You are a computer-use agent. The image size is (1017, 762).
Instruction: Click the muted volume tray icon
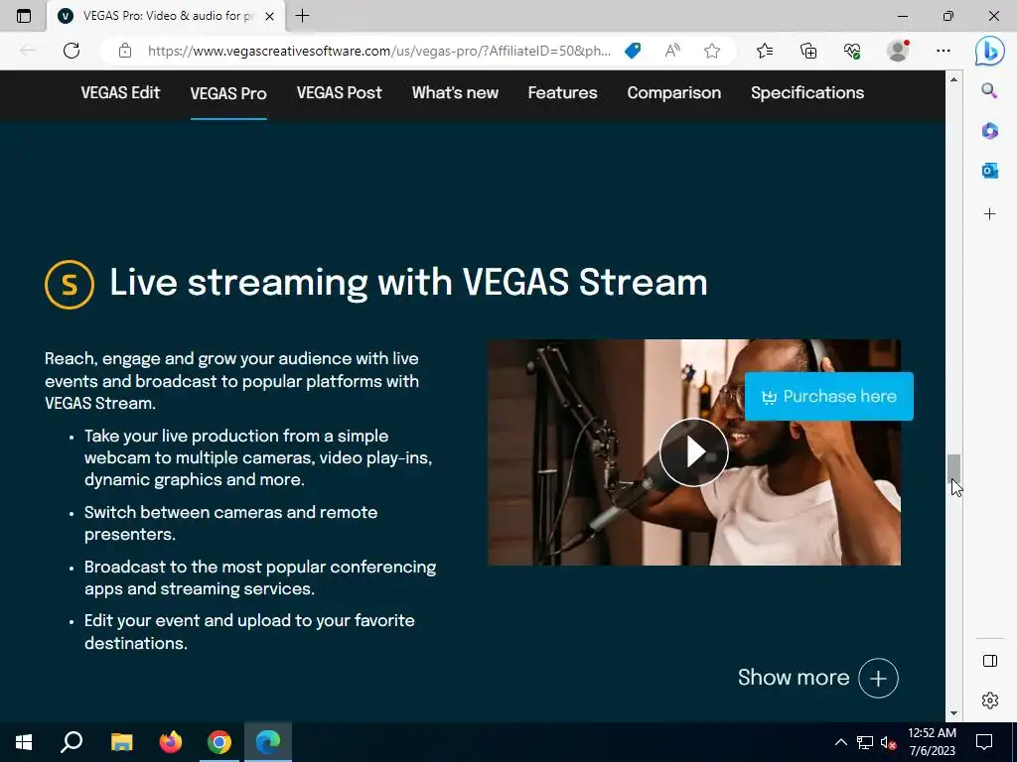click(888, 742)
